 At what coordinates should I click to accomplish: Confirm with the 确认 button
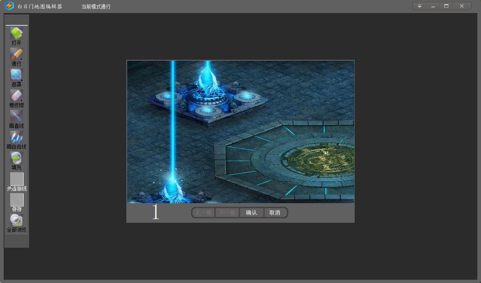252,213
